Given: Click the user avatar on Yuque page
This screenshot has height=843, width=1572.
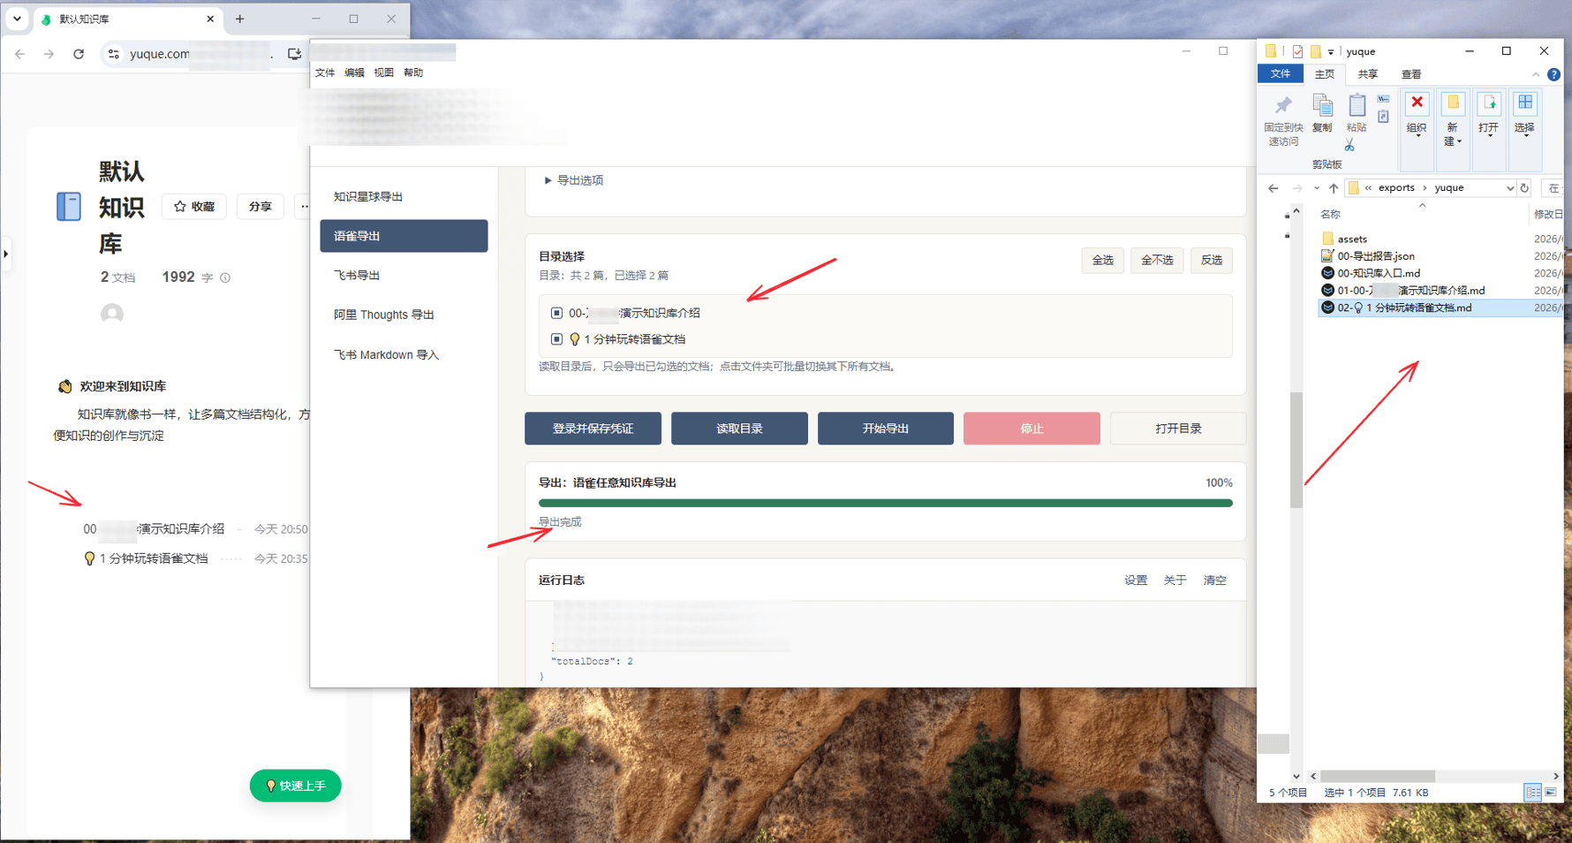Looking at the screenshot, I should click(112, 314).
